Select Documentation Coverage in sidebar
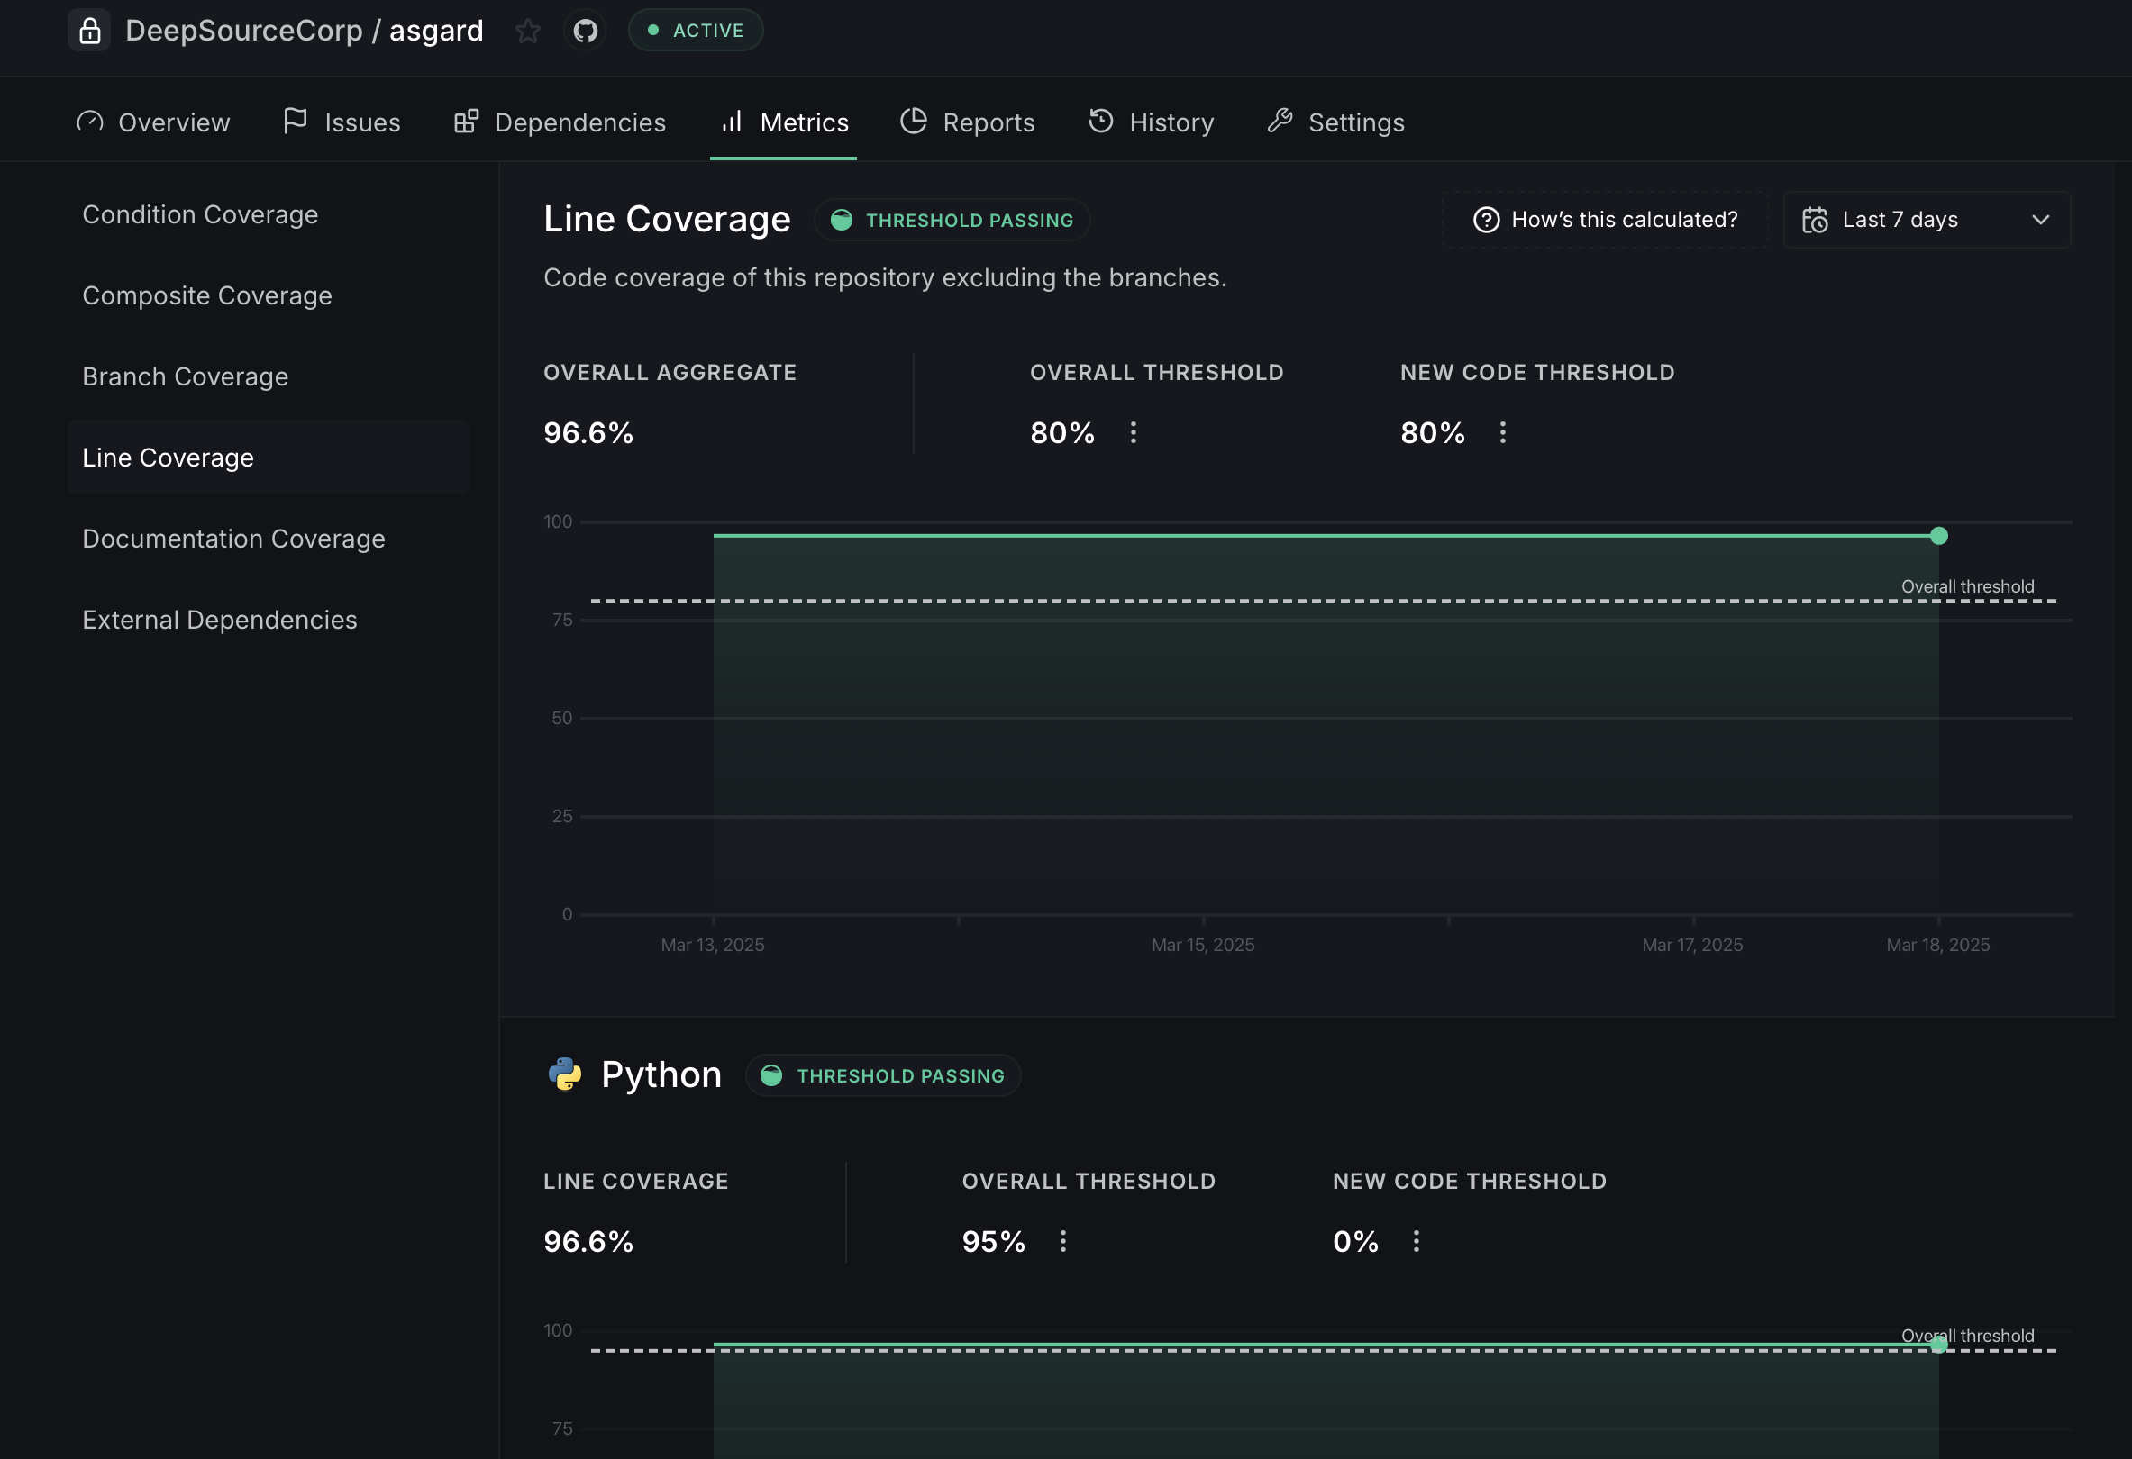 (234, 539)
